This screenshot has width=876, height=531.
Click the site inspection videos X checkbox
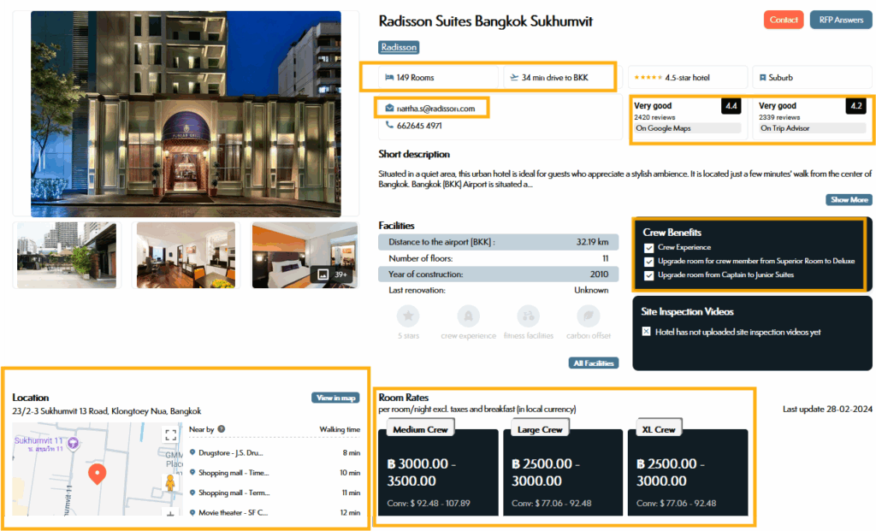[647, 332]
